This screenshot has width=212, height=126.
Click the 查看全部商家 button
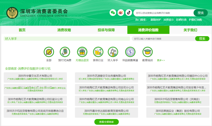click(x=106, y=122)
